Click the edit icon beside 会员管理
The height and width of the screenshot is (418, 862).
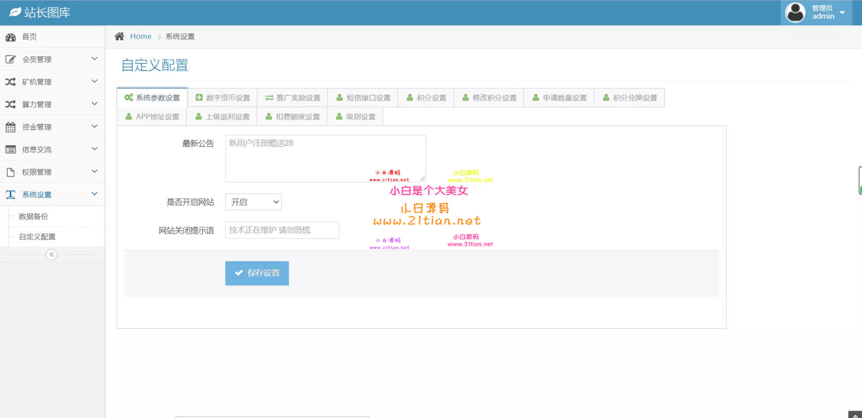11,59
